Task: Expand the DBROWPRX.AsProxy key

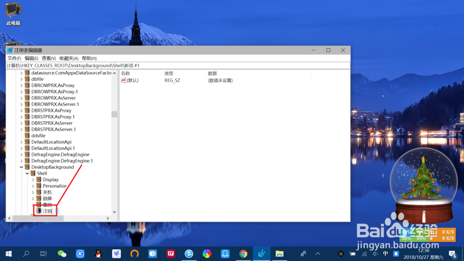Action: coord(21,85)
